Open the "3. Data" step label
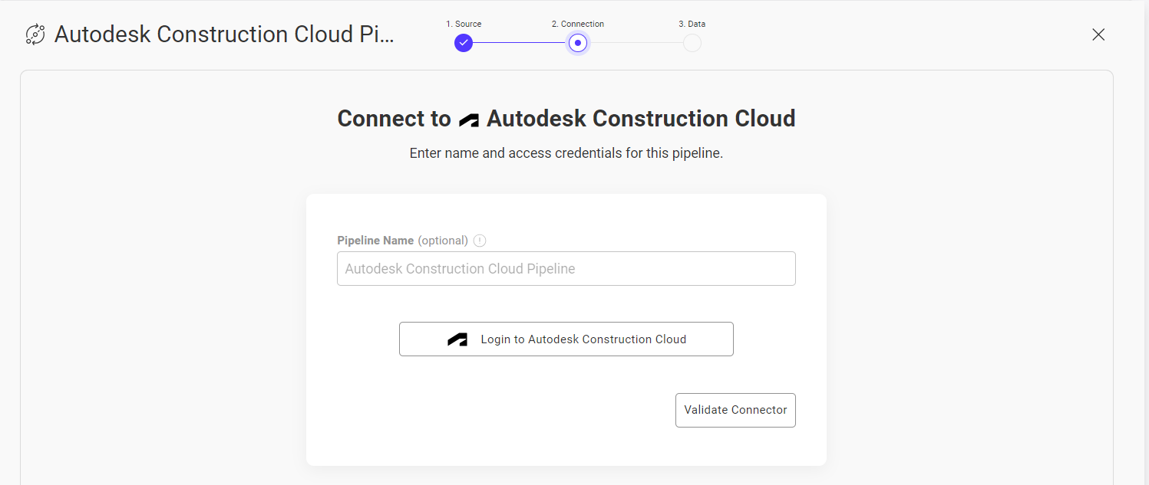 [692, 24]
